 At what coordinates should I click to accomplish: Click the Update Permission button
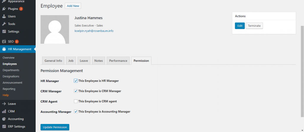point(55,127)
